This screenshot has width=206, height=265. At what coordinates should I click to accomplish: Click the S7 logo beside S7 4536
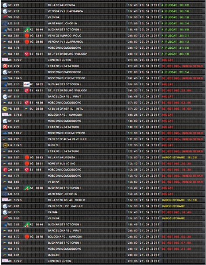[27, 103]
